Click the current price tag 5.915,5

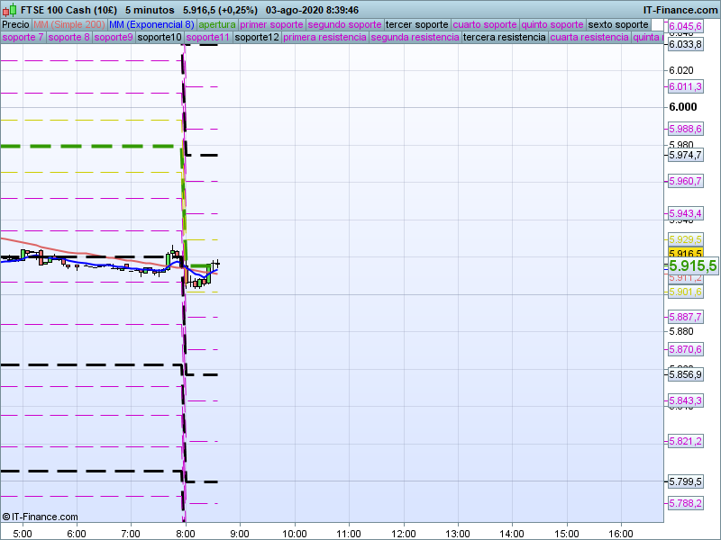coord(693,266)
